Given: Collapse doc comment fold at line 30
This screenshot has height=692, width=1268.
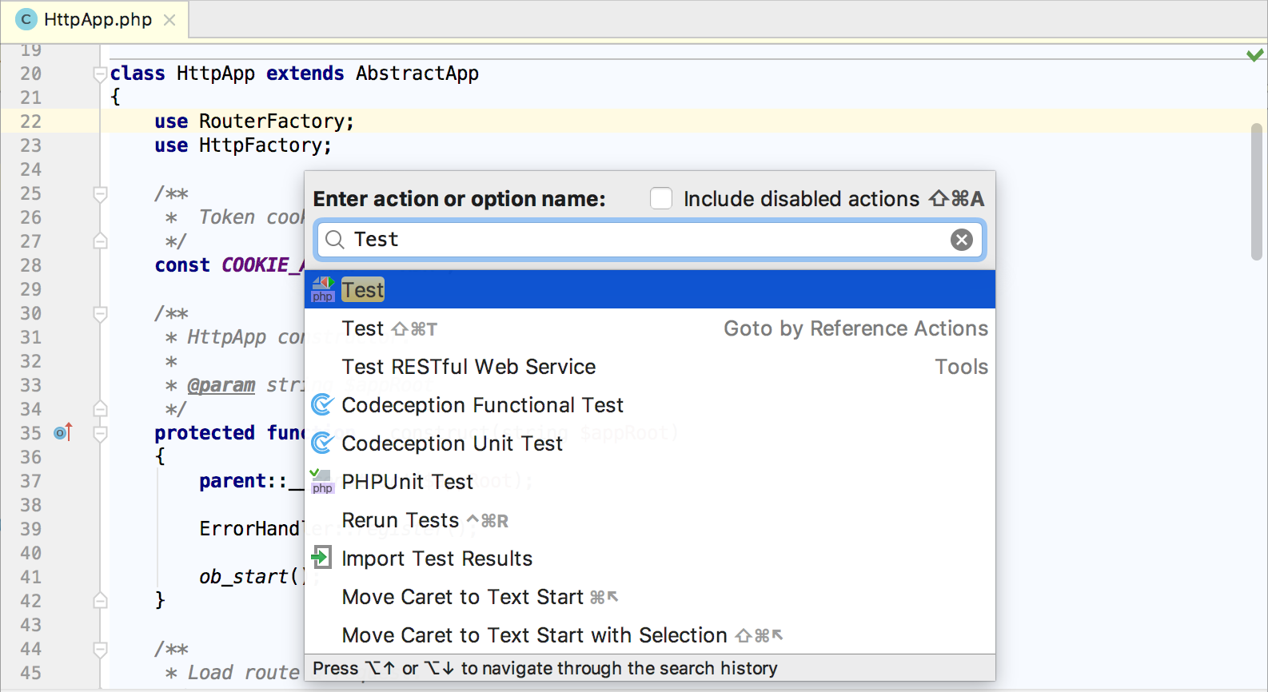Looking at the screenshot, I should coord(101,314).
